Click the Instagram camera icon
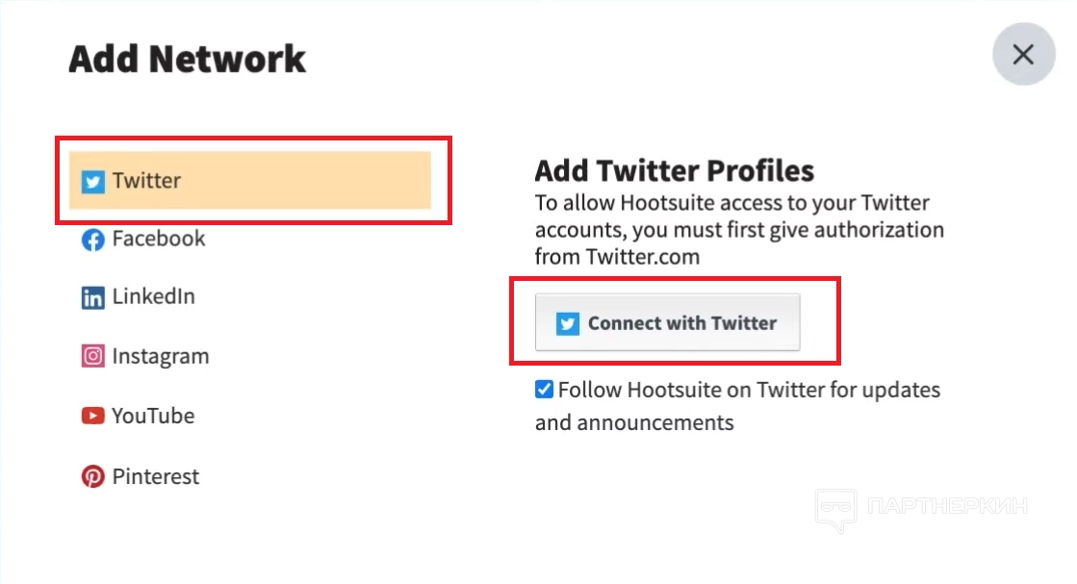 pyautogui.click(x=92, y=357)
